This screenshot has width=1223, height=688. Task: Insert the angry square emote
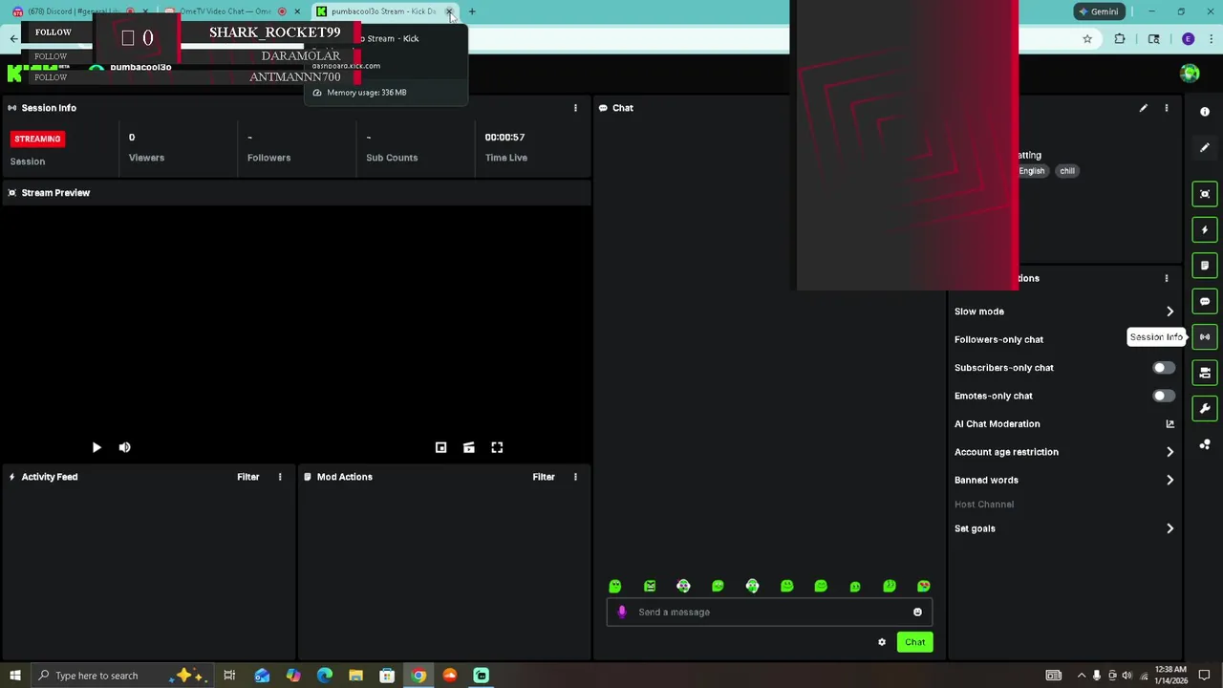click(x=650, y=586)
